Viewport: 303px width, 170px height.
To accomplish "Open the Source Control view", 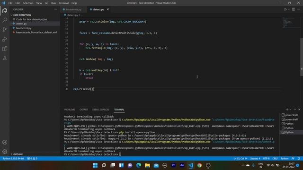I will [x=5, y=29].
